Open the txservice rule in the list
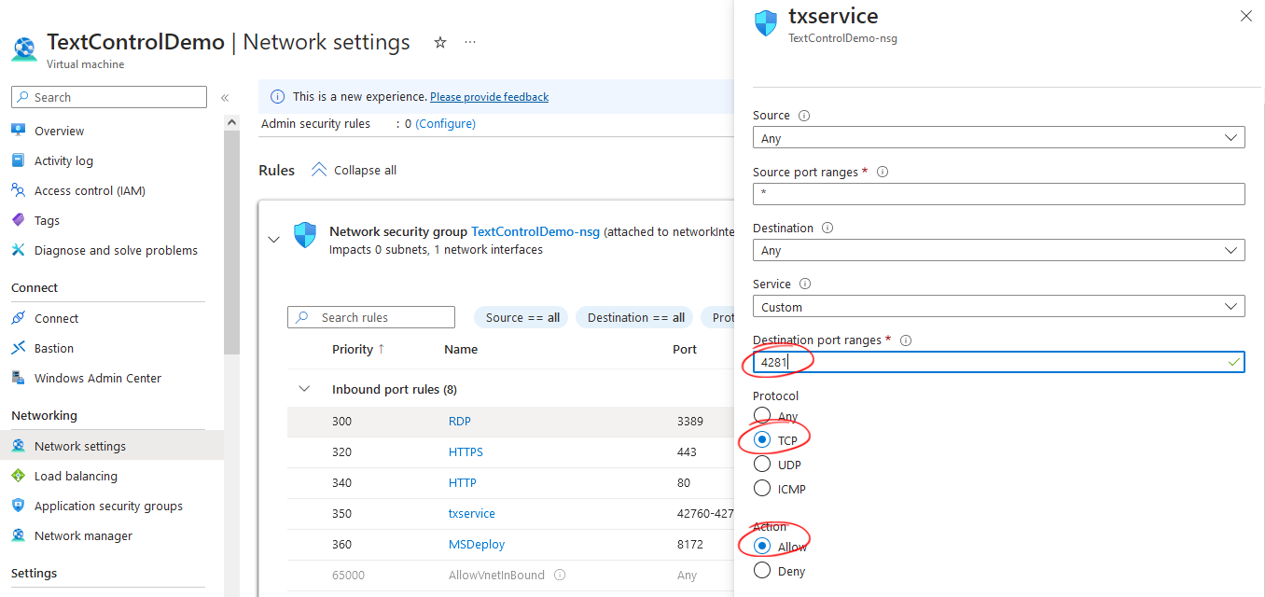This screenshot has width=1265, height=597. [472, 514]
